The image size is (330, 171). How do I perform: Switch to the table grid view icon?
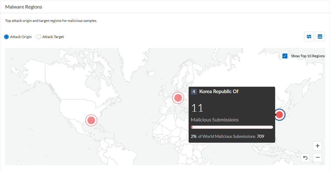(320, 37)
